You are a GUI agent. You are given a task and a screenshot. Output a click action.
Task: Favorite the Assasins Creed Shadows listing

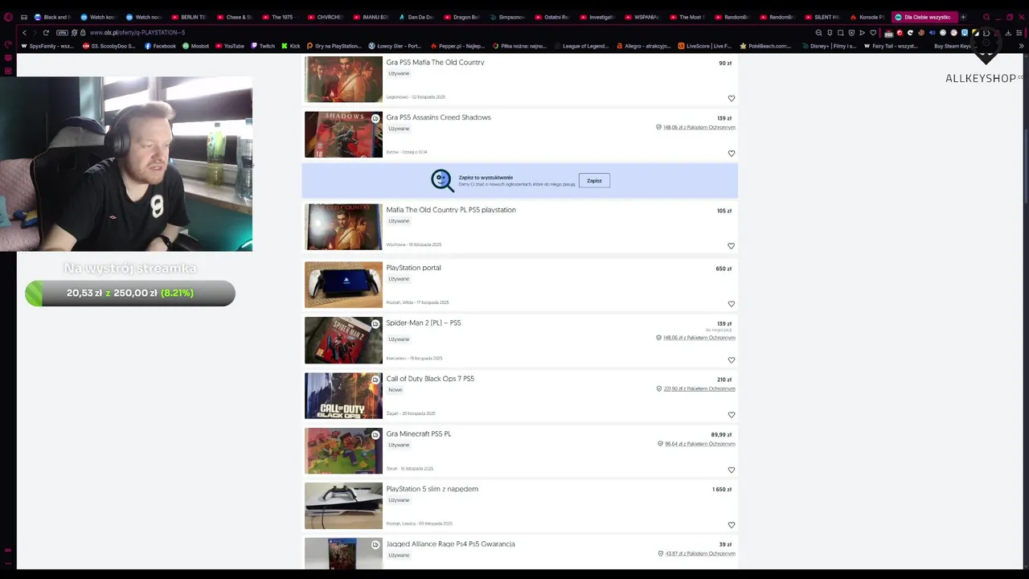[732, 153]
